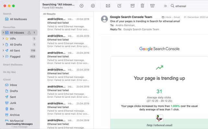Click the circled plus toolbar icon
208x129 pixels.
coord(81,6)
